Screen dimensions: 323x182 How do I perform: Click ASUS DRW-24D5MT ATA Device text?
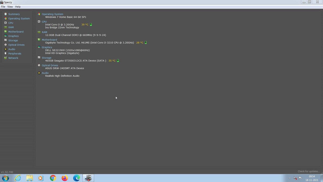(x=65, y=68)
